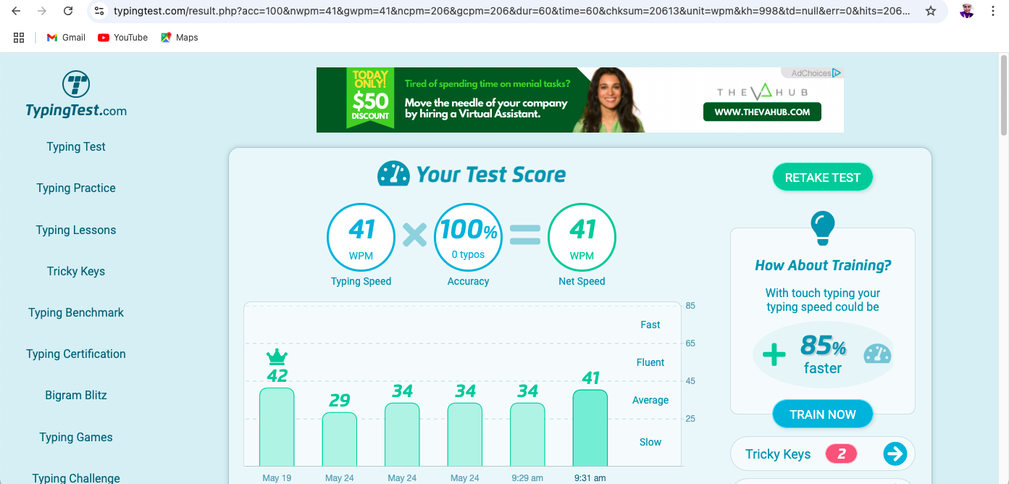This screenshot has width=1009, height=484.
Task: Click the 'Average' chart level label
Action: coord(650,400)
